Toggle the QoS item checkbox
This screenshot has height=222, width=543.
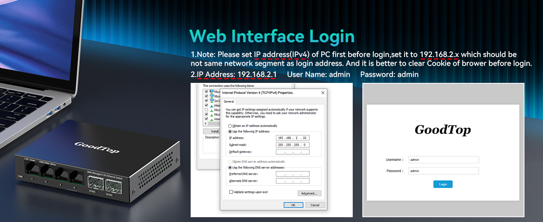click(x=206, y=101)
